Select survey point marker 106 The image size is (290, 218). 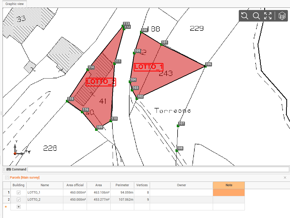205,66
